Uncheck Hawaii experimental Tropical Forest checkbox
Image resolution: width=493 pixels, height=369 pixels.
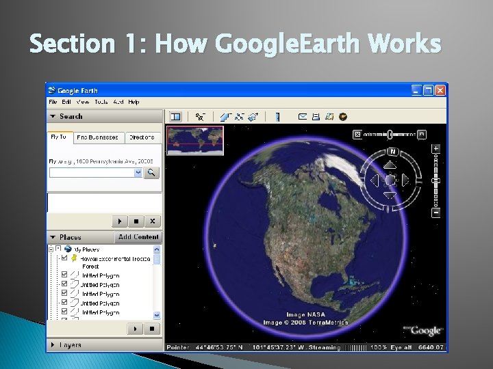(64, 258)
